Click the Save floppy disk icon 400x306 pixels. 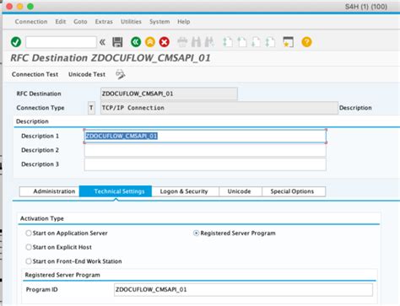tap(117, 42)
